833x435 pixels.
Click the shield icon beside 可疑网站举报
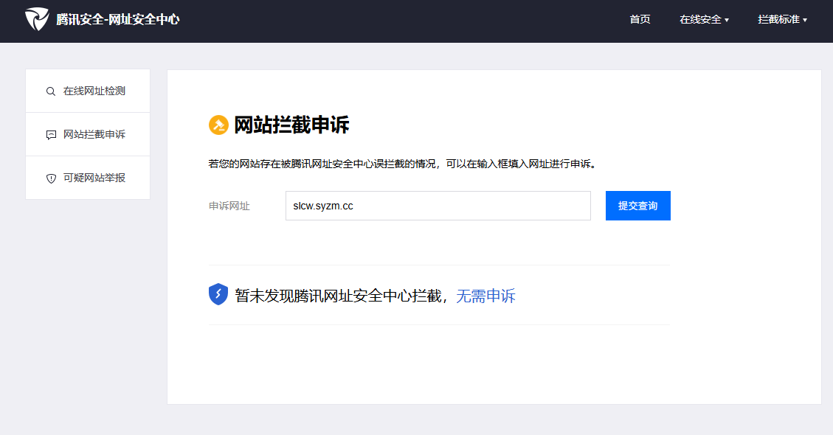[51, 178]
